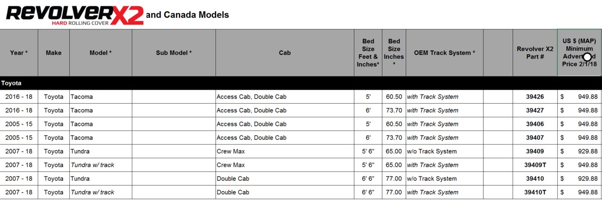Viewport: 602px width, 200px height.
Task: Select the Make column header cell
Action: [x=54, y=53]
